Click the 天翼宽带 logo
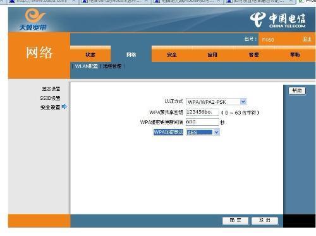Image resolution: width=316 pixels, height=236 pixels. [x=33, y=20]
